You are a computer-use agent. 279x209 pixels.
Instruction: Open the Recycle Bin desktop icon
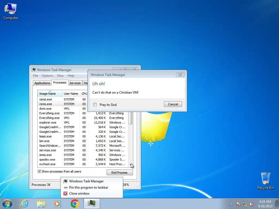tap(265, 181)
